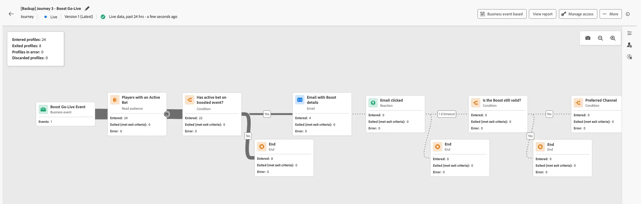Click the Preferred Channel node title
The width and height of the screenshot is (641, 204).
601,100
